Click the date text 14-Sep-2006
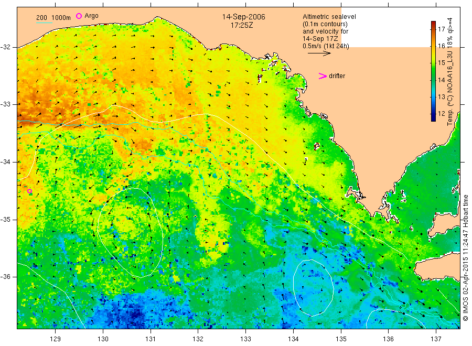 (x=243, y=17)
